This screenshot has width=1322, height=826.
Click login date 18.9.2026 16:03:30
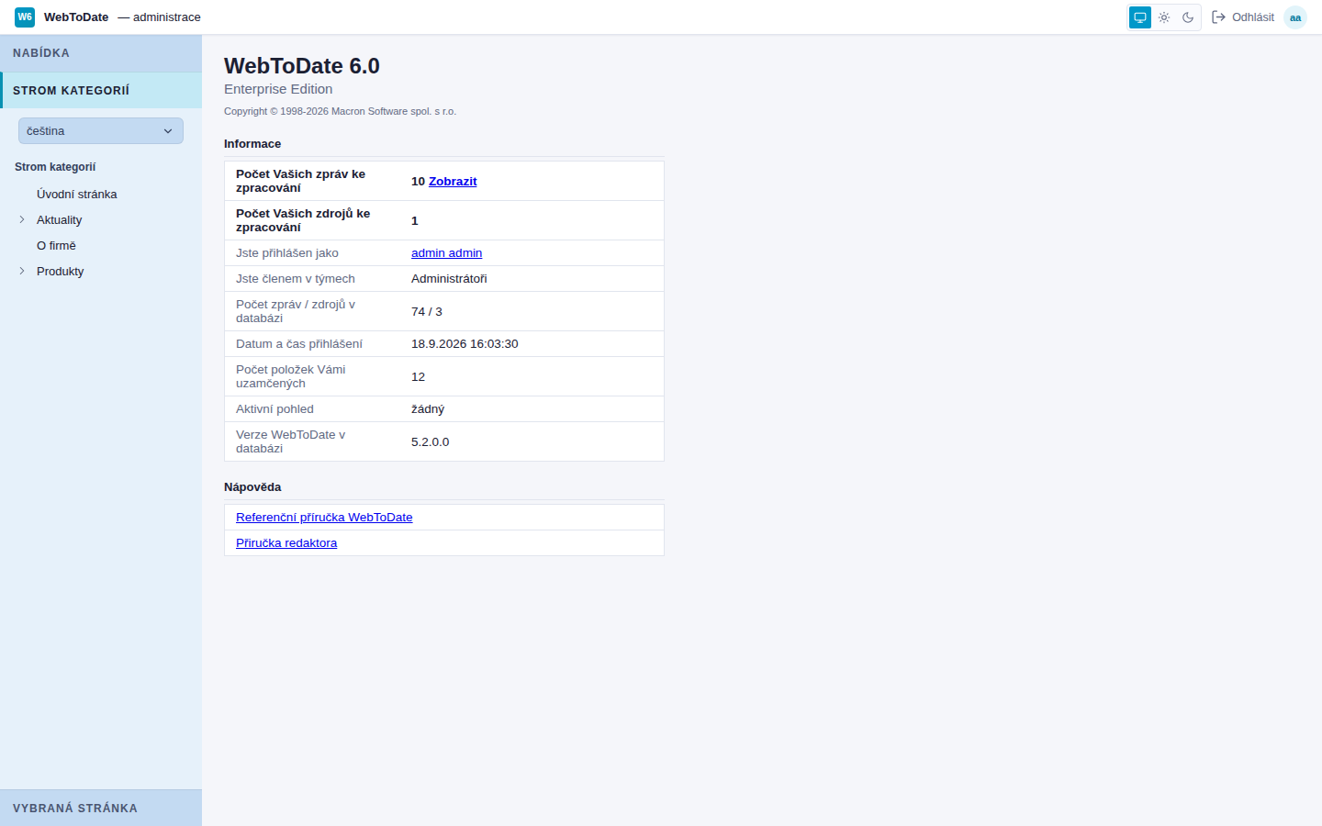pyautogui.click(x=465, y=344)
